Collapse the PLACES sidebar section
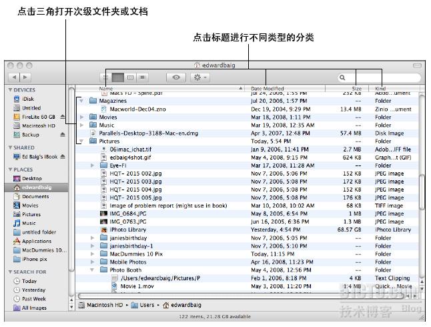This screenshot has height=327, width=431. pyautogui.click(x=10, y=170)
